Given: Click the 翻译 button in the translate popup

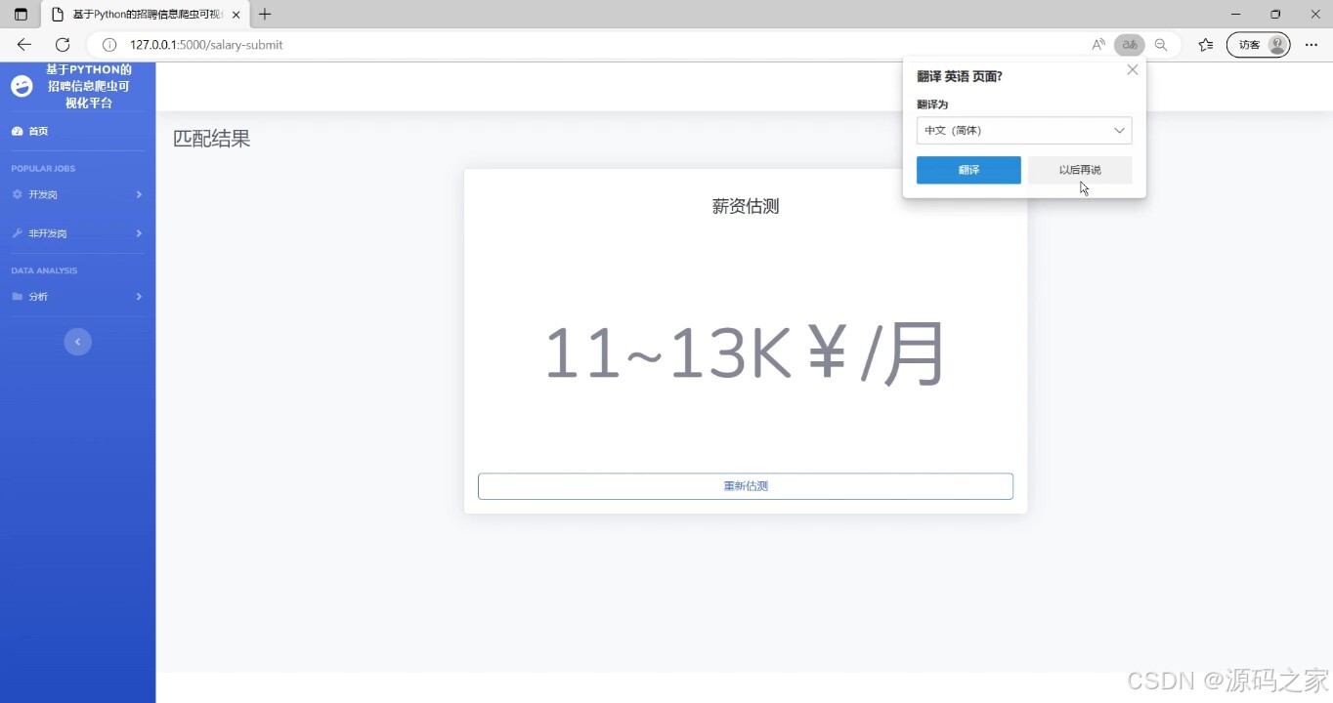Looking at the screenshot, I should [x=967, y=170].
